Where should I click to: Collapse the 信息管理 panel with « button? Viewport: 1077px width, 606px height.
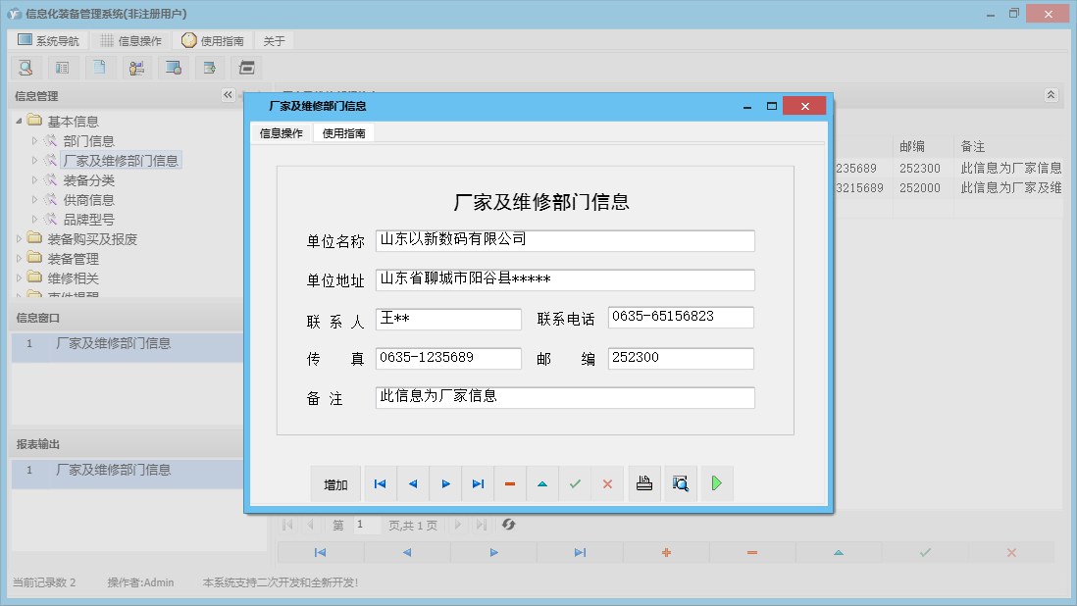(x=228, y=95)
